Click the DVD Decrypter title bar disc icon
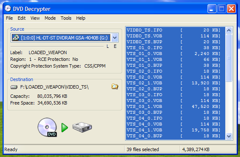Image resolution: width=240 pixels, height=157 pixels. pyautogui.click(x=8, y=9)
